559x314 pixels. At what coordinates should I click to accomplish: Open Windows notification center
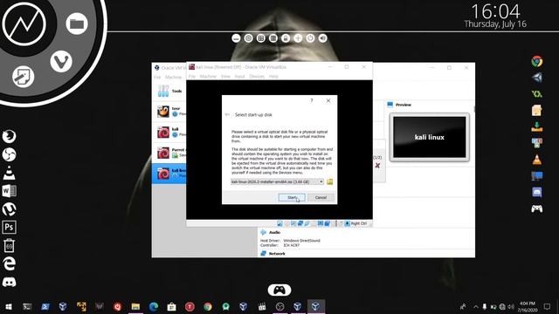point(548,306)
